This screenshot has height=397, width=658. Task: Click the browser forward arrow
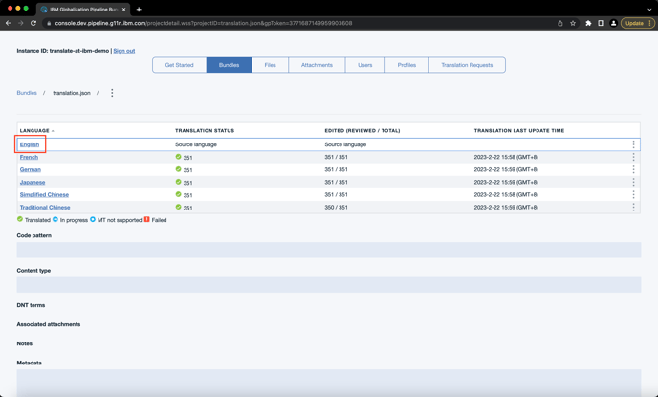[x=21, y=23]
